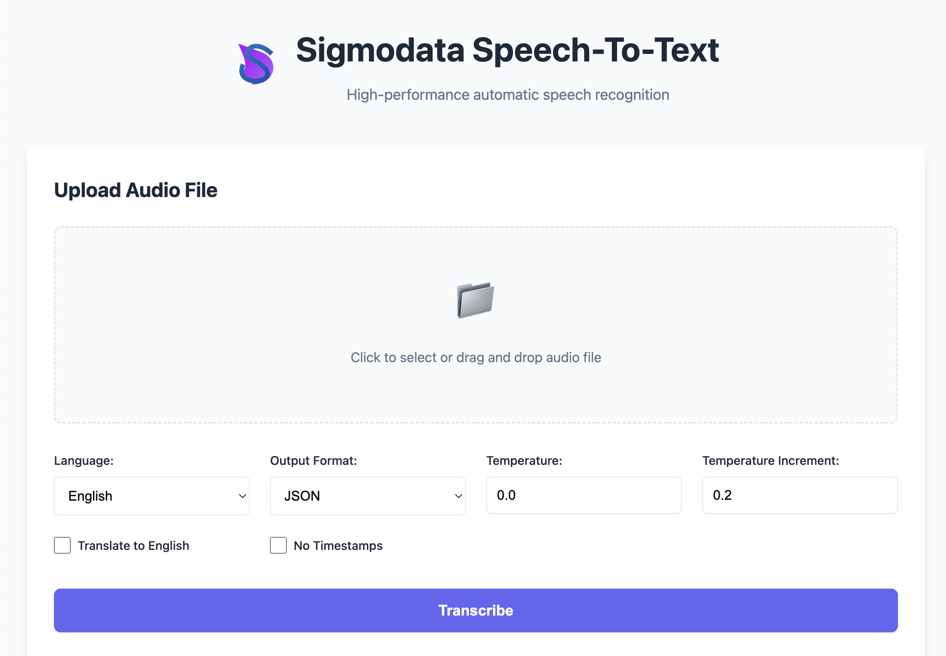Screen dimensions: 946x656
Task: Click the Output Format dropdown chevron
Action: pyautogui.click(x=458, y=496)
